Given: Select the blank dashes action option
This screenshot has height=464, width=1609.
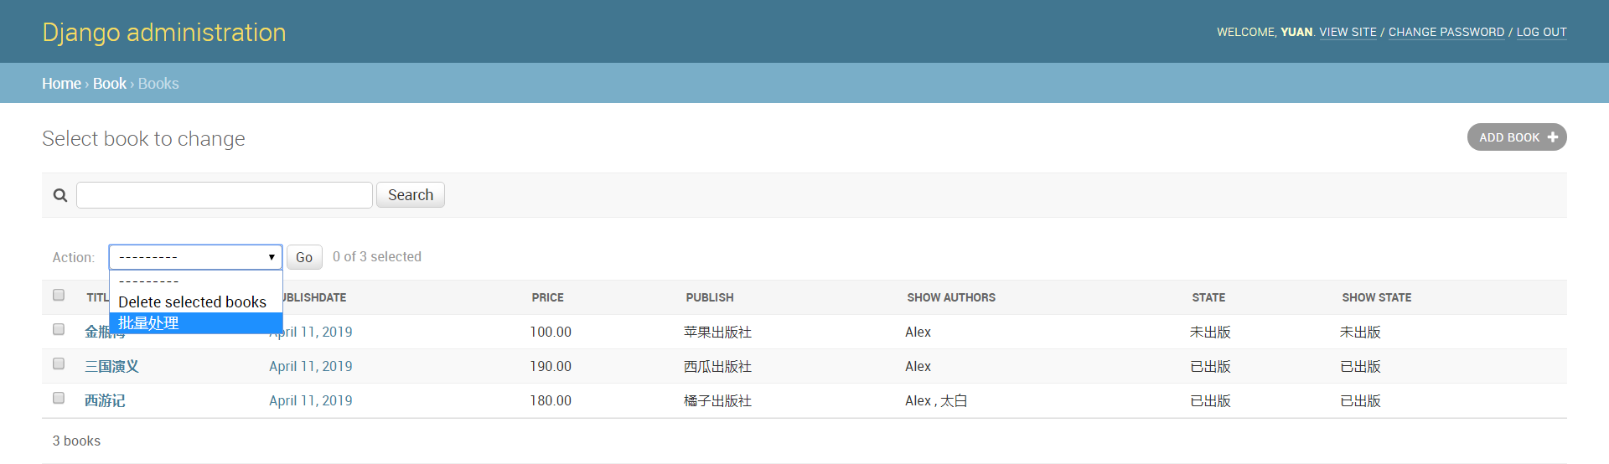Looking at the screenshot, I should click(x=148, y=281).
